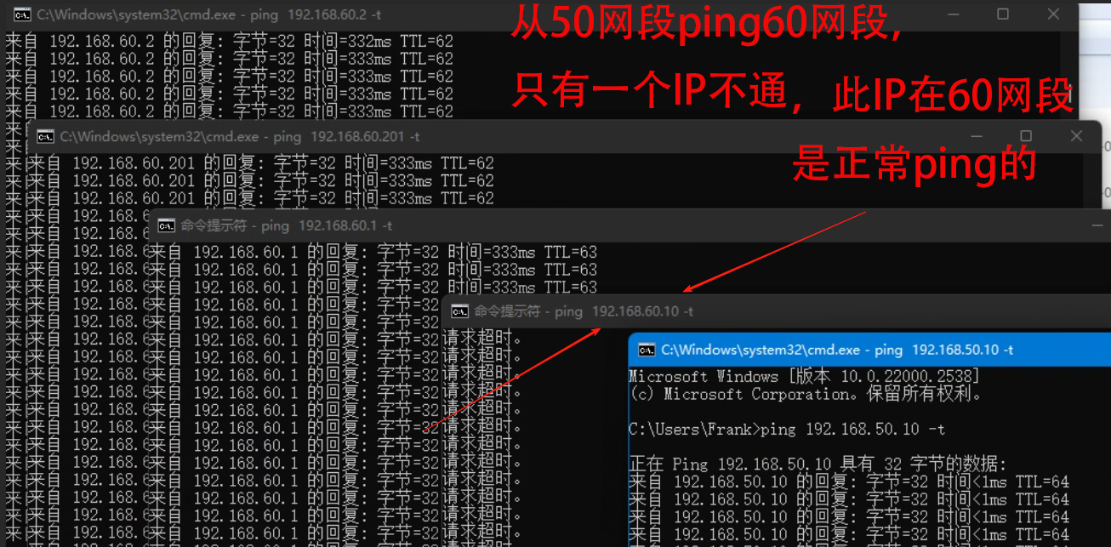Click the reply line showing 时间=332ms
The height and width of the screenshot is (547, 1111).
click(230, 41)
